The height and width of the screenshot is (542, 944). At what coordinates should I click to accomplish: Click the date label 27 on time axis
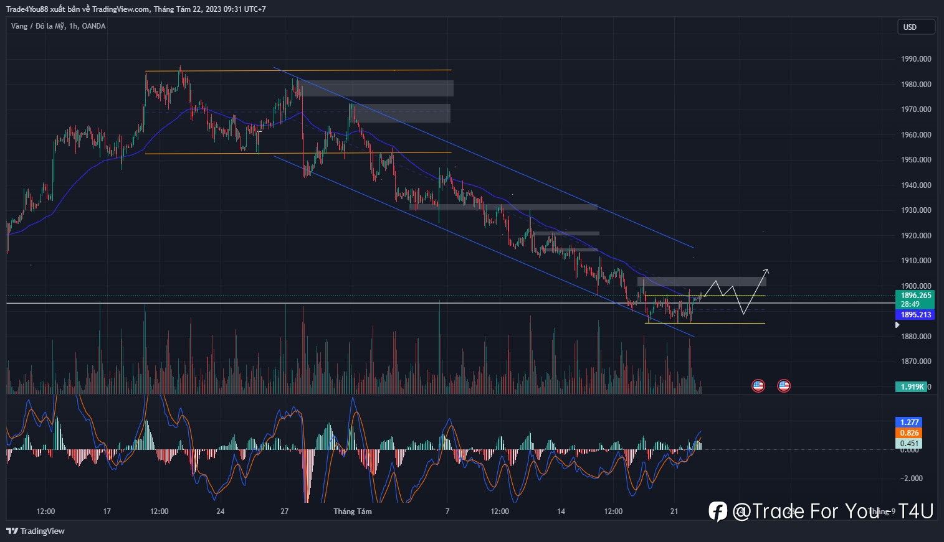pos(285,512)
